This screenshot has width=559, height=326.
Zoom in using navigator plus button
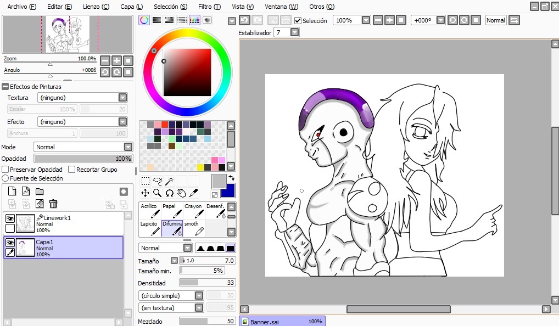pyautogui.click(x=116, y=60)
